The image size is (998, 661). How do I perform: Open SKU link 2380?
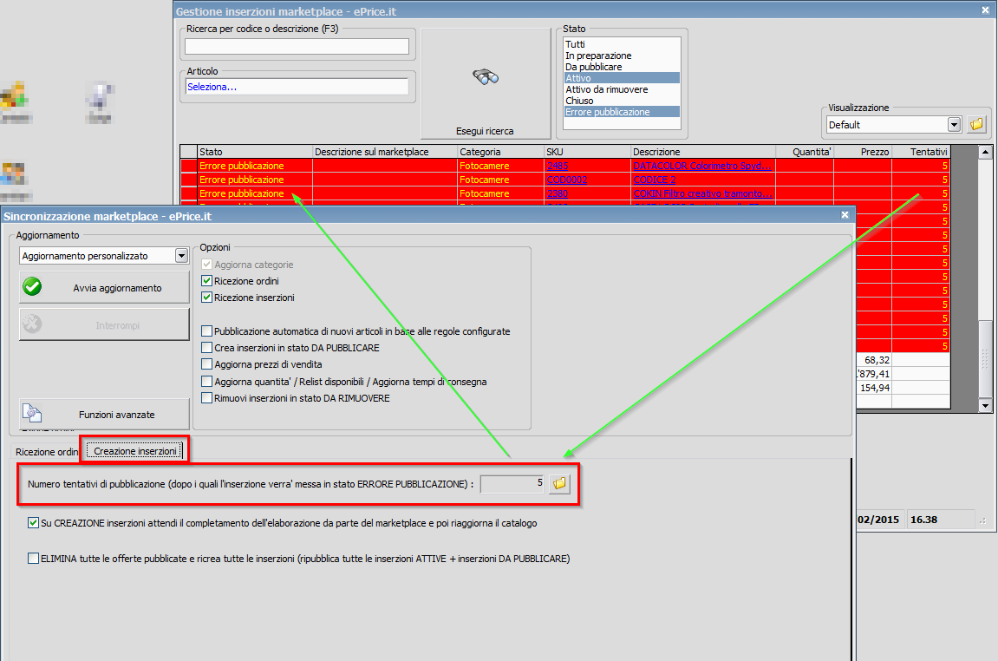point(558,193)
